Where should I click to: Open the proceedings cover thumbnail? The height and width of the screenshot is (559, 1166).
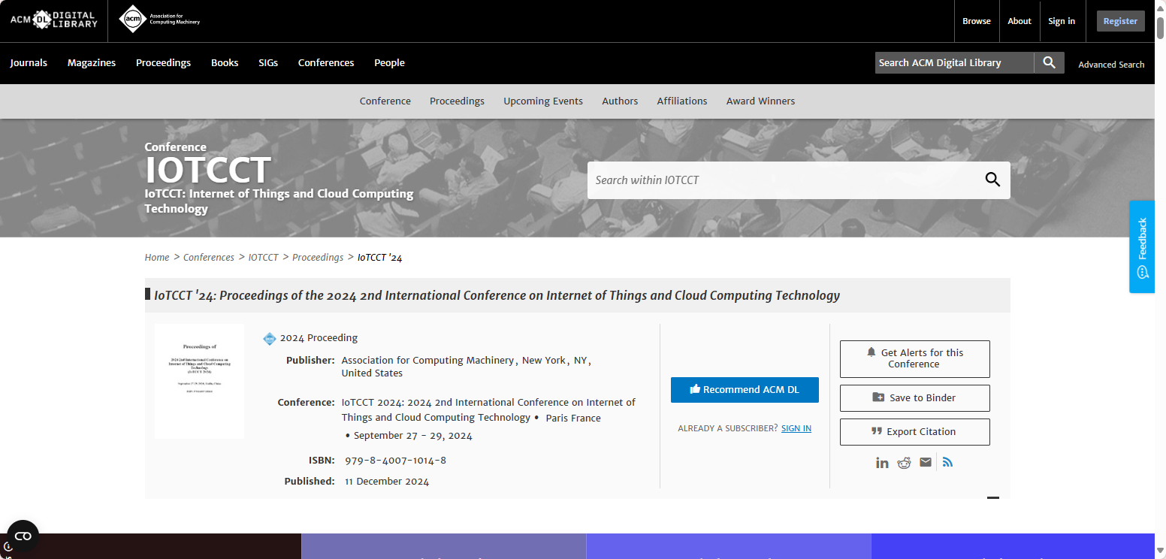(200, 381)
